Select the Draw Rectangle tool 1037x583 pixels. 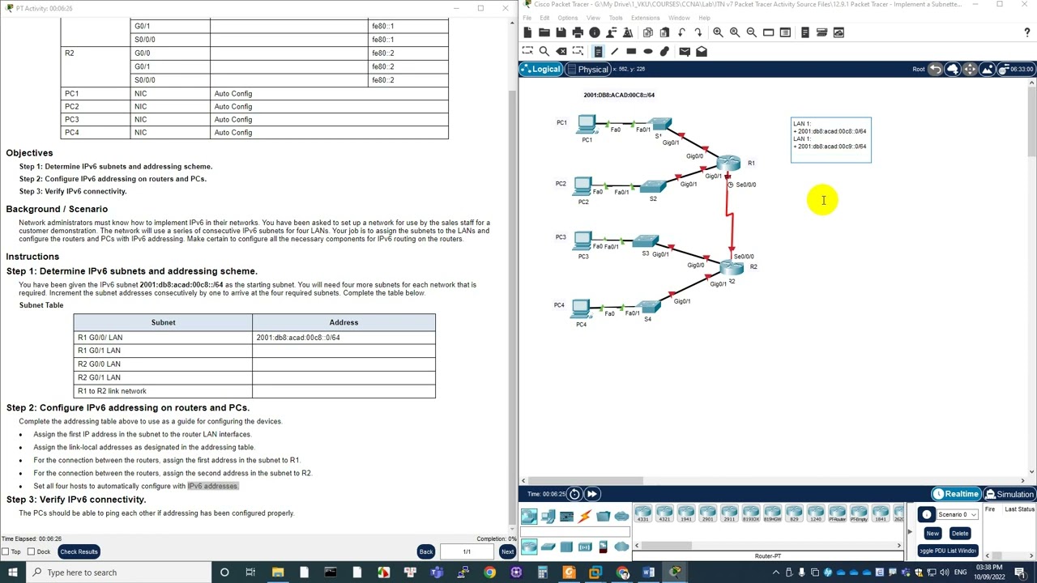point(631,51)
